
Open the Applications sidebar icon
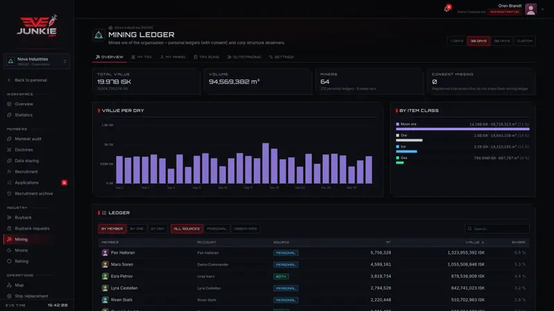pyautogui.click(x=9, y=182)
